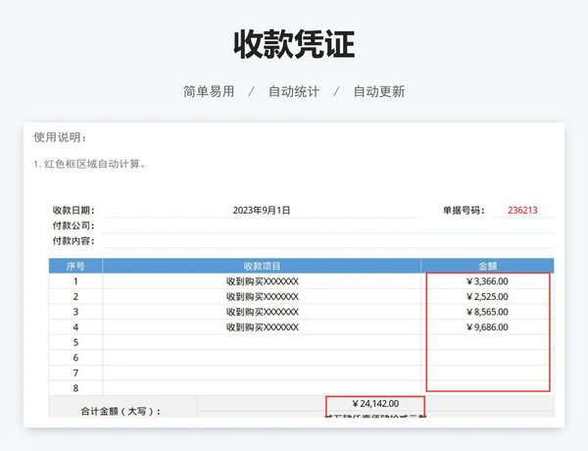Select amount cell ¥9,686.00
588x451 pixels.
(487, 327)
